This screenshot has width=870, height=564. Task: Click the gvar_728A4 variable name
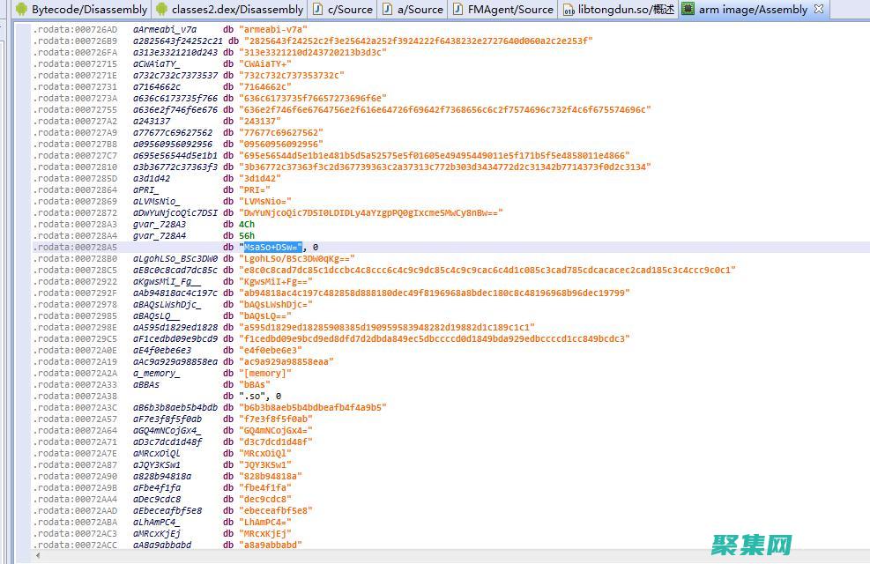click(x=160, y=236)
